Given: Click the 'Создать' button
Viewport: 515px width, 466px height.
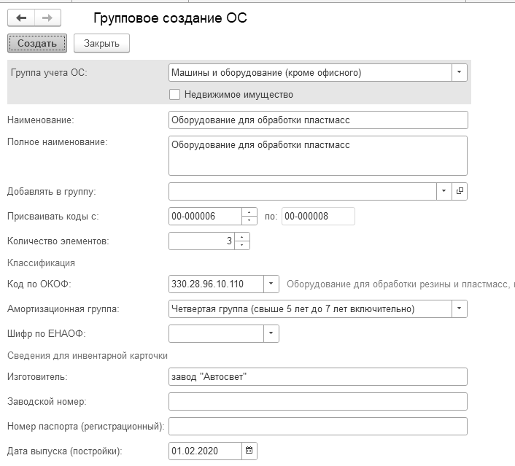Looking at the screenshot, I should click(x=37, y=43).
